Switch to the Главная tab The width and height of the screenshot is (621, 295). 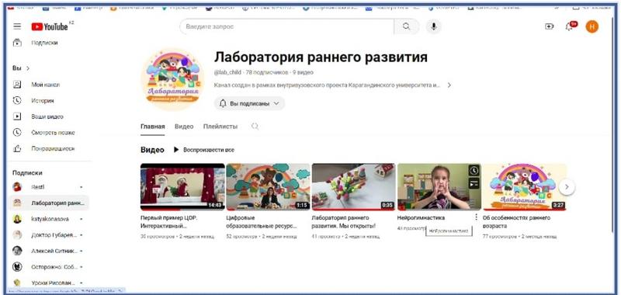(x=152, y=127)
